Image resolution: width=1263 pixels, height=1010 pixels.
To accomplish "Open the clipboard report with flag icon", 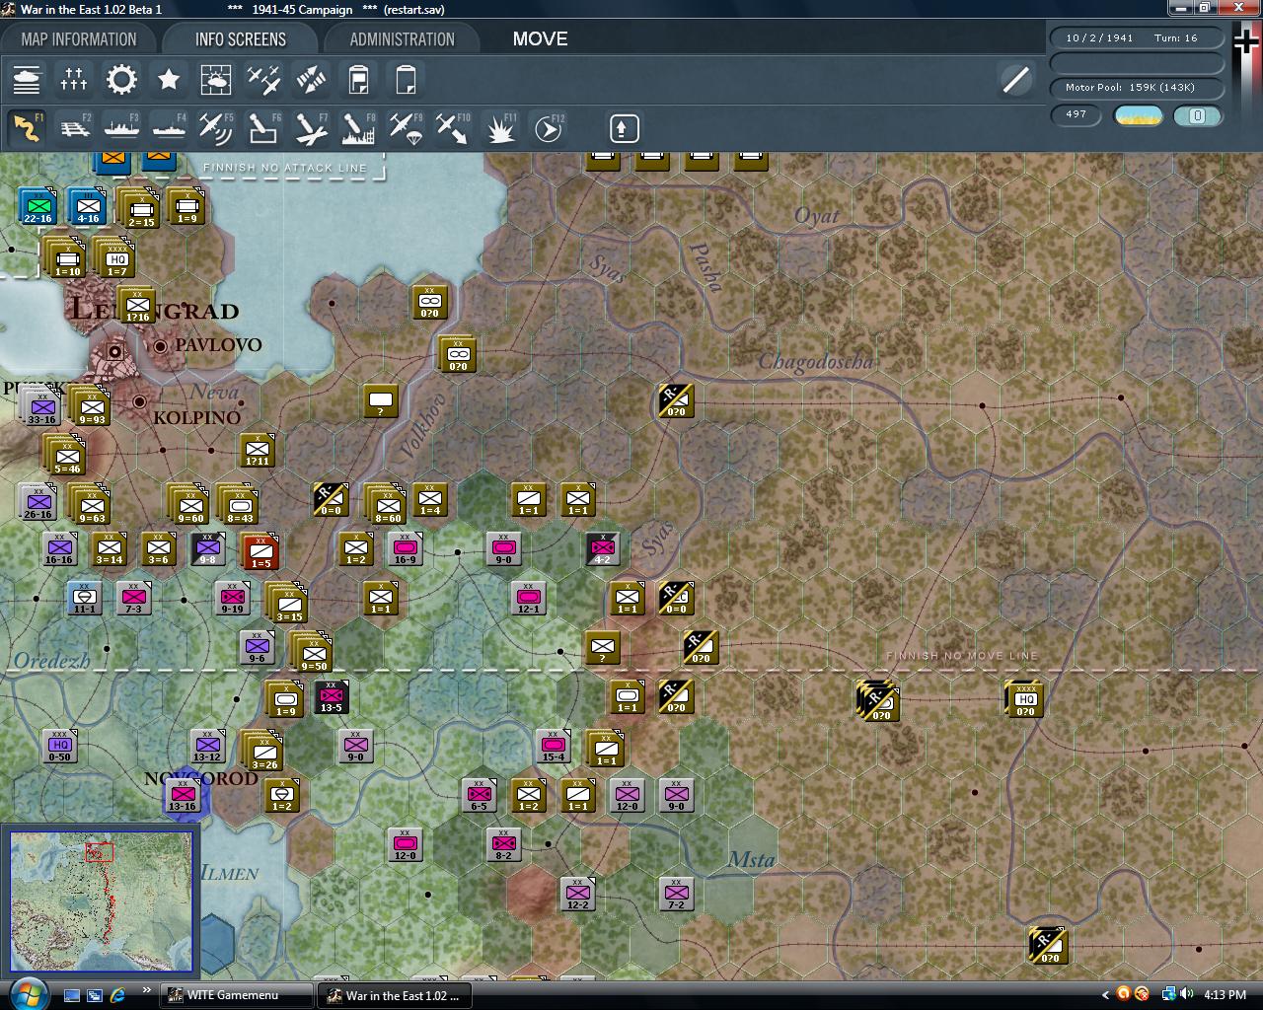I will [358, 79].
